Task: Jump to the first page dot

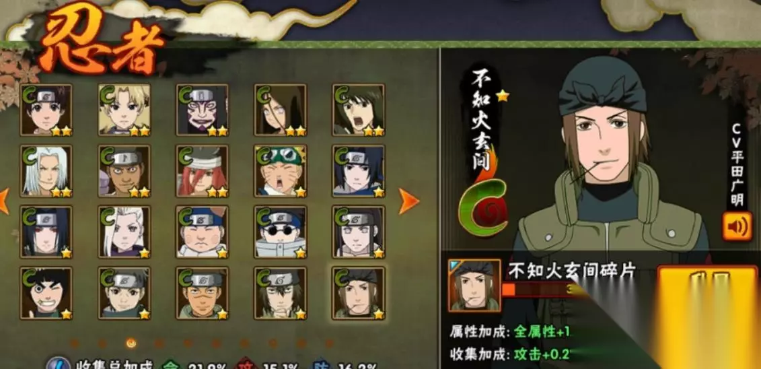Action: pyautogui.click(x=74, y=343)
